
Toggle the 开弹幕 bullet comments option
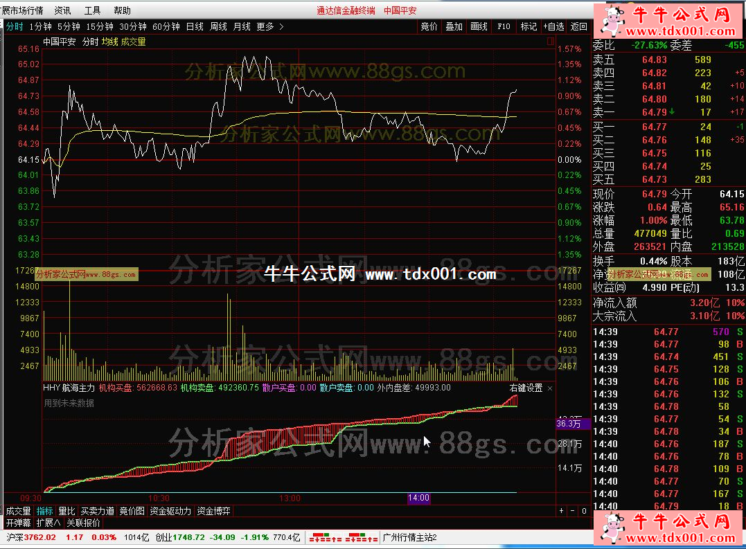(18, 523)
